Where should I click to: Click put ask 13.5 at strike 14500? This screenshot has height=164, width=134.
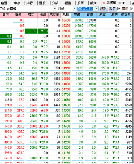[93, 116]
